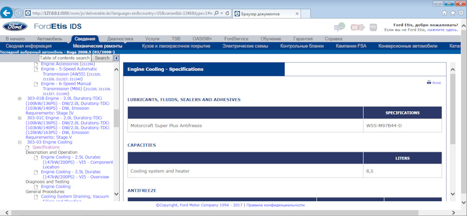Screen dimensions: 467x216
Task: Click document icon beside 6-Speed Manual Transmission
Action: click(x=36, y=84)
